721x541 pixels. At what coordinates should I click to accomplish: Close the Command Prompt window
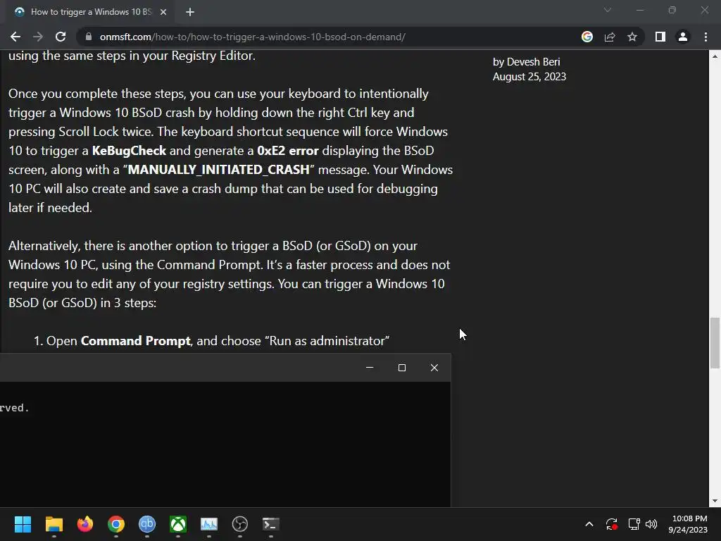coord(434,368)
